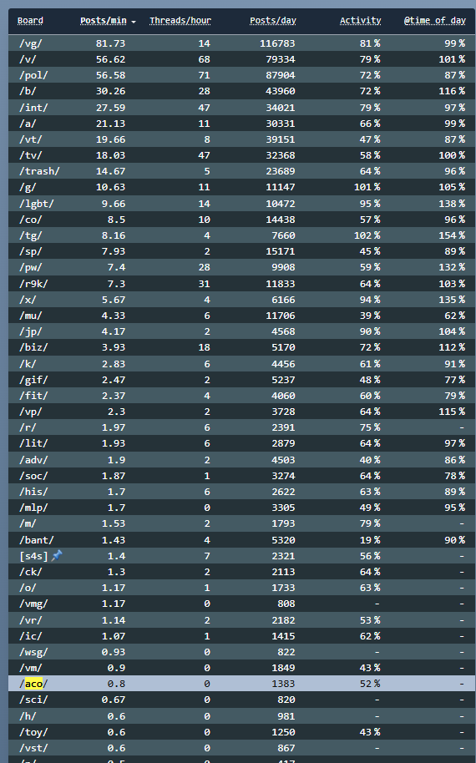This screenshot has width=476, height=763.
Task: Click the pin icon next to [s4s]
Action: (x=57, y=555)
